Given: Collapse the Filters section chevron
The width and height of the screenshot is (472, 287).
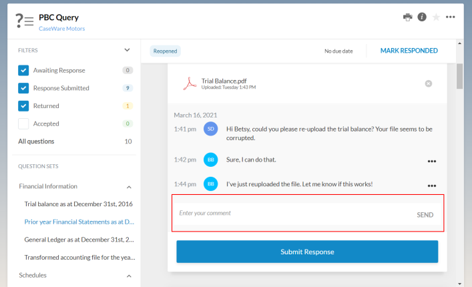Looking at the screenshot, I should (x=128, y=50).
